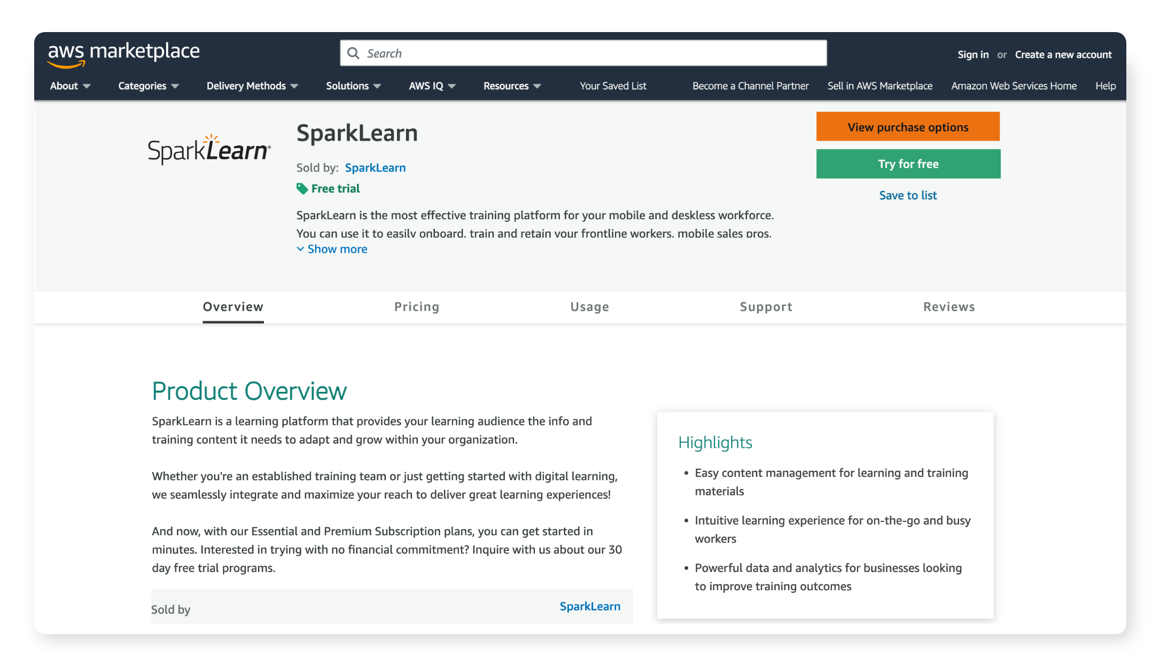
Task: Open the Categories dropdown
Action: click(148, 86)
